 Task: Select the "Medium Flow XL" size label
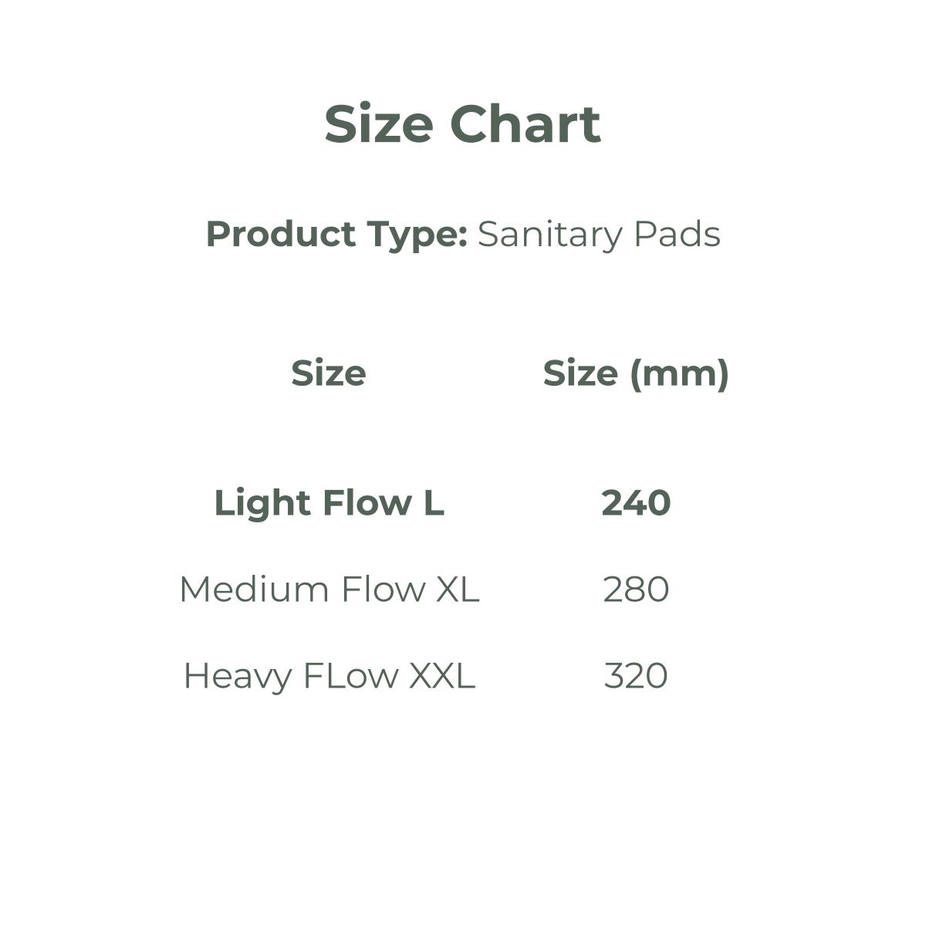click(329, 590)
